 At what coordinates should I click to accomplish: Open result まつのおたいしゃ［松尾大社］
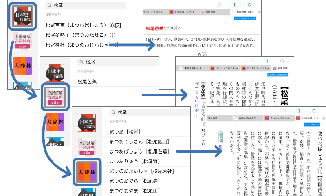tap(142, 171)
